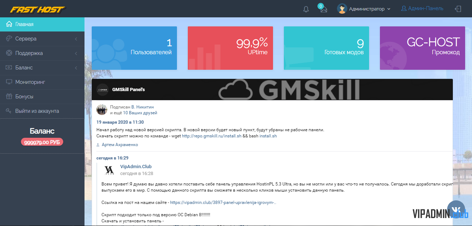Open the notifications bell icon
This screenshot has width=472, height=226.
coord(306,9)
